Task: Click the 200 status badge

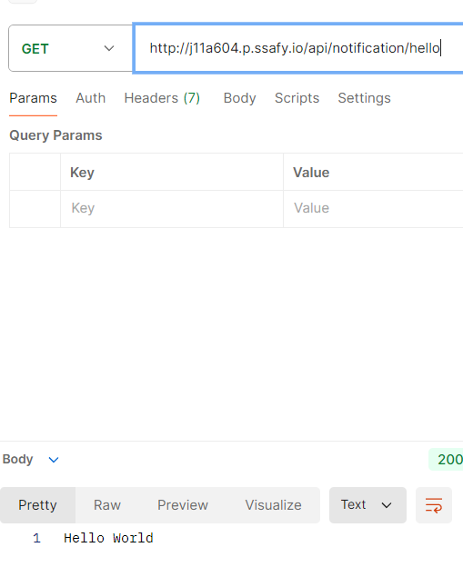Action: (447, 459)
